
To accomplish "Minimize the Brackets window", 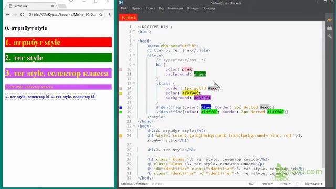I will (x=318, y=2).
